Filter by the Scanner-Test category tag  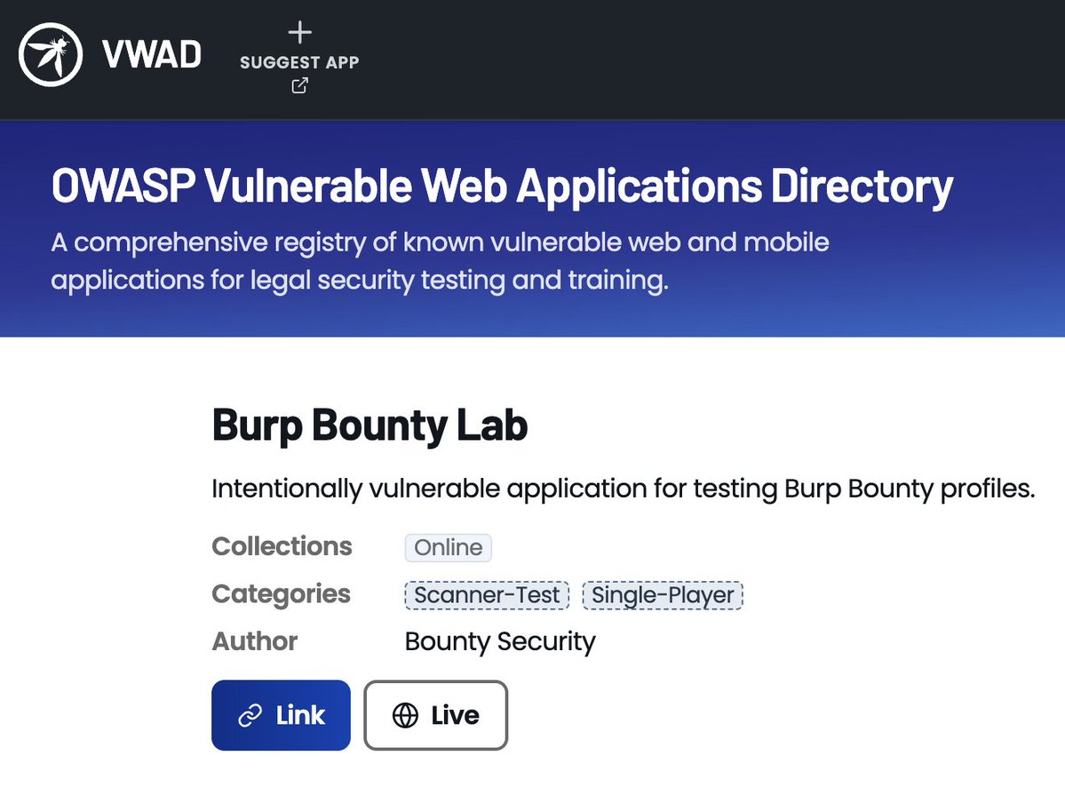487,595
